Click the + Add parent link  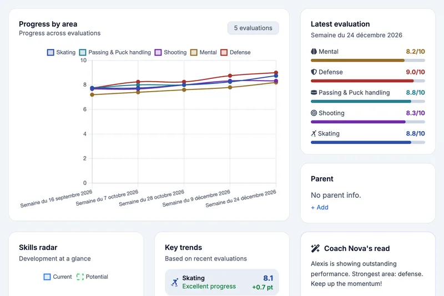tap(320, 207)
